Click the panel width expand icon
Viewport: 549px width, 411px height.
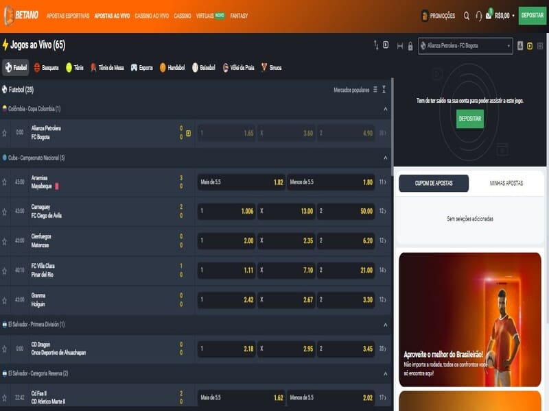400,46
